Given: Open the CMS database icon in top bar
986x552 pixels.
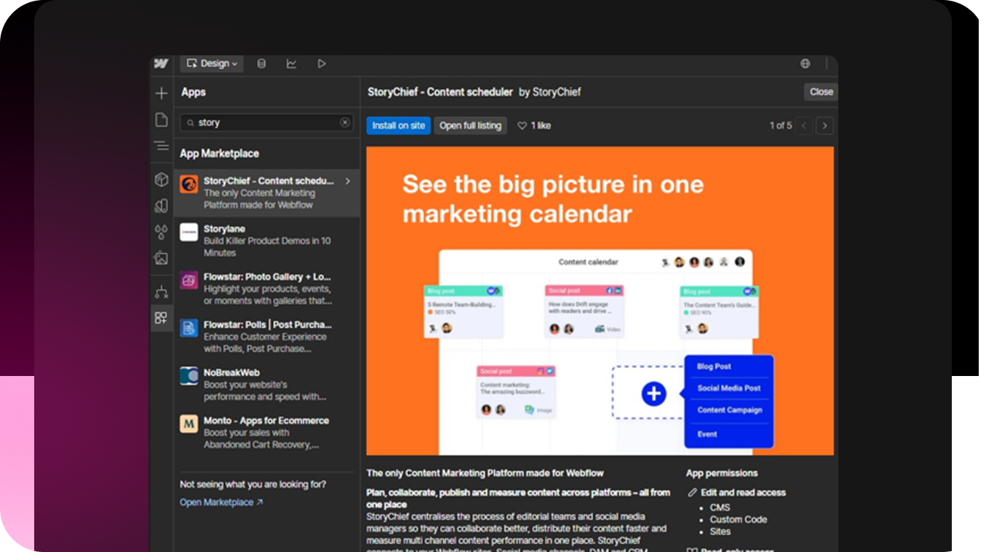Looking at the screenshot, I should pos(262,64).
